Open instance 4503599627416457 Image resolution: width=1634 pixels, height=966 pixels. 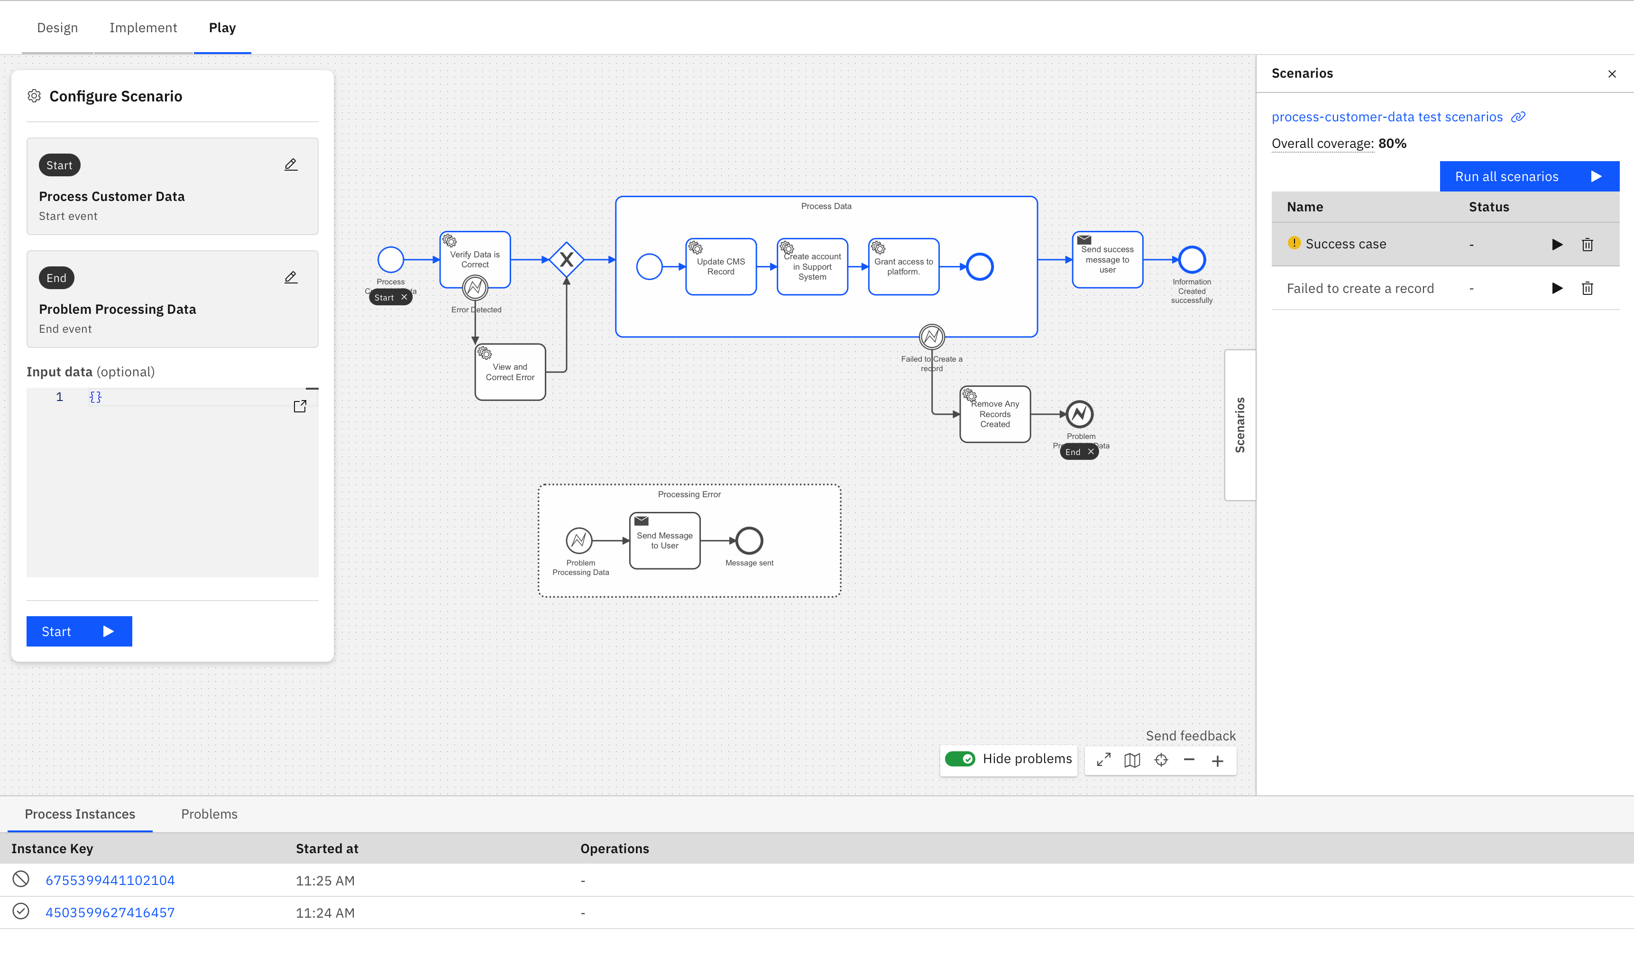tap(110, 912)
